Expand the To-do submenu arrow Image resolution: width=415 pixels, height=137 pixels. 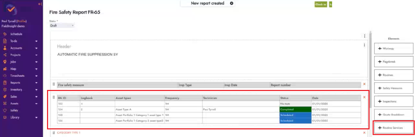point(36,41)
